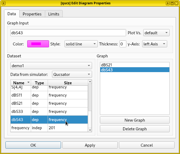Viewport: 180px width, 154px height.
Task: Expand the line Style dropdown
Action: pyautogui.click(x=81, y=44)
